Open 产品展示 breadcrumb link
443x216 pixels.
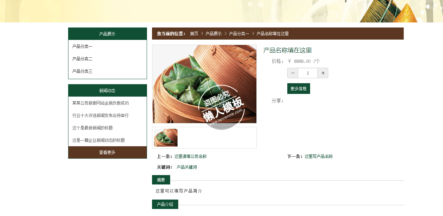pyautogui.click(x=213, y=34)
